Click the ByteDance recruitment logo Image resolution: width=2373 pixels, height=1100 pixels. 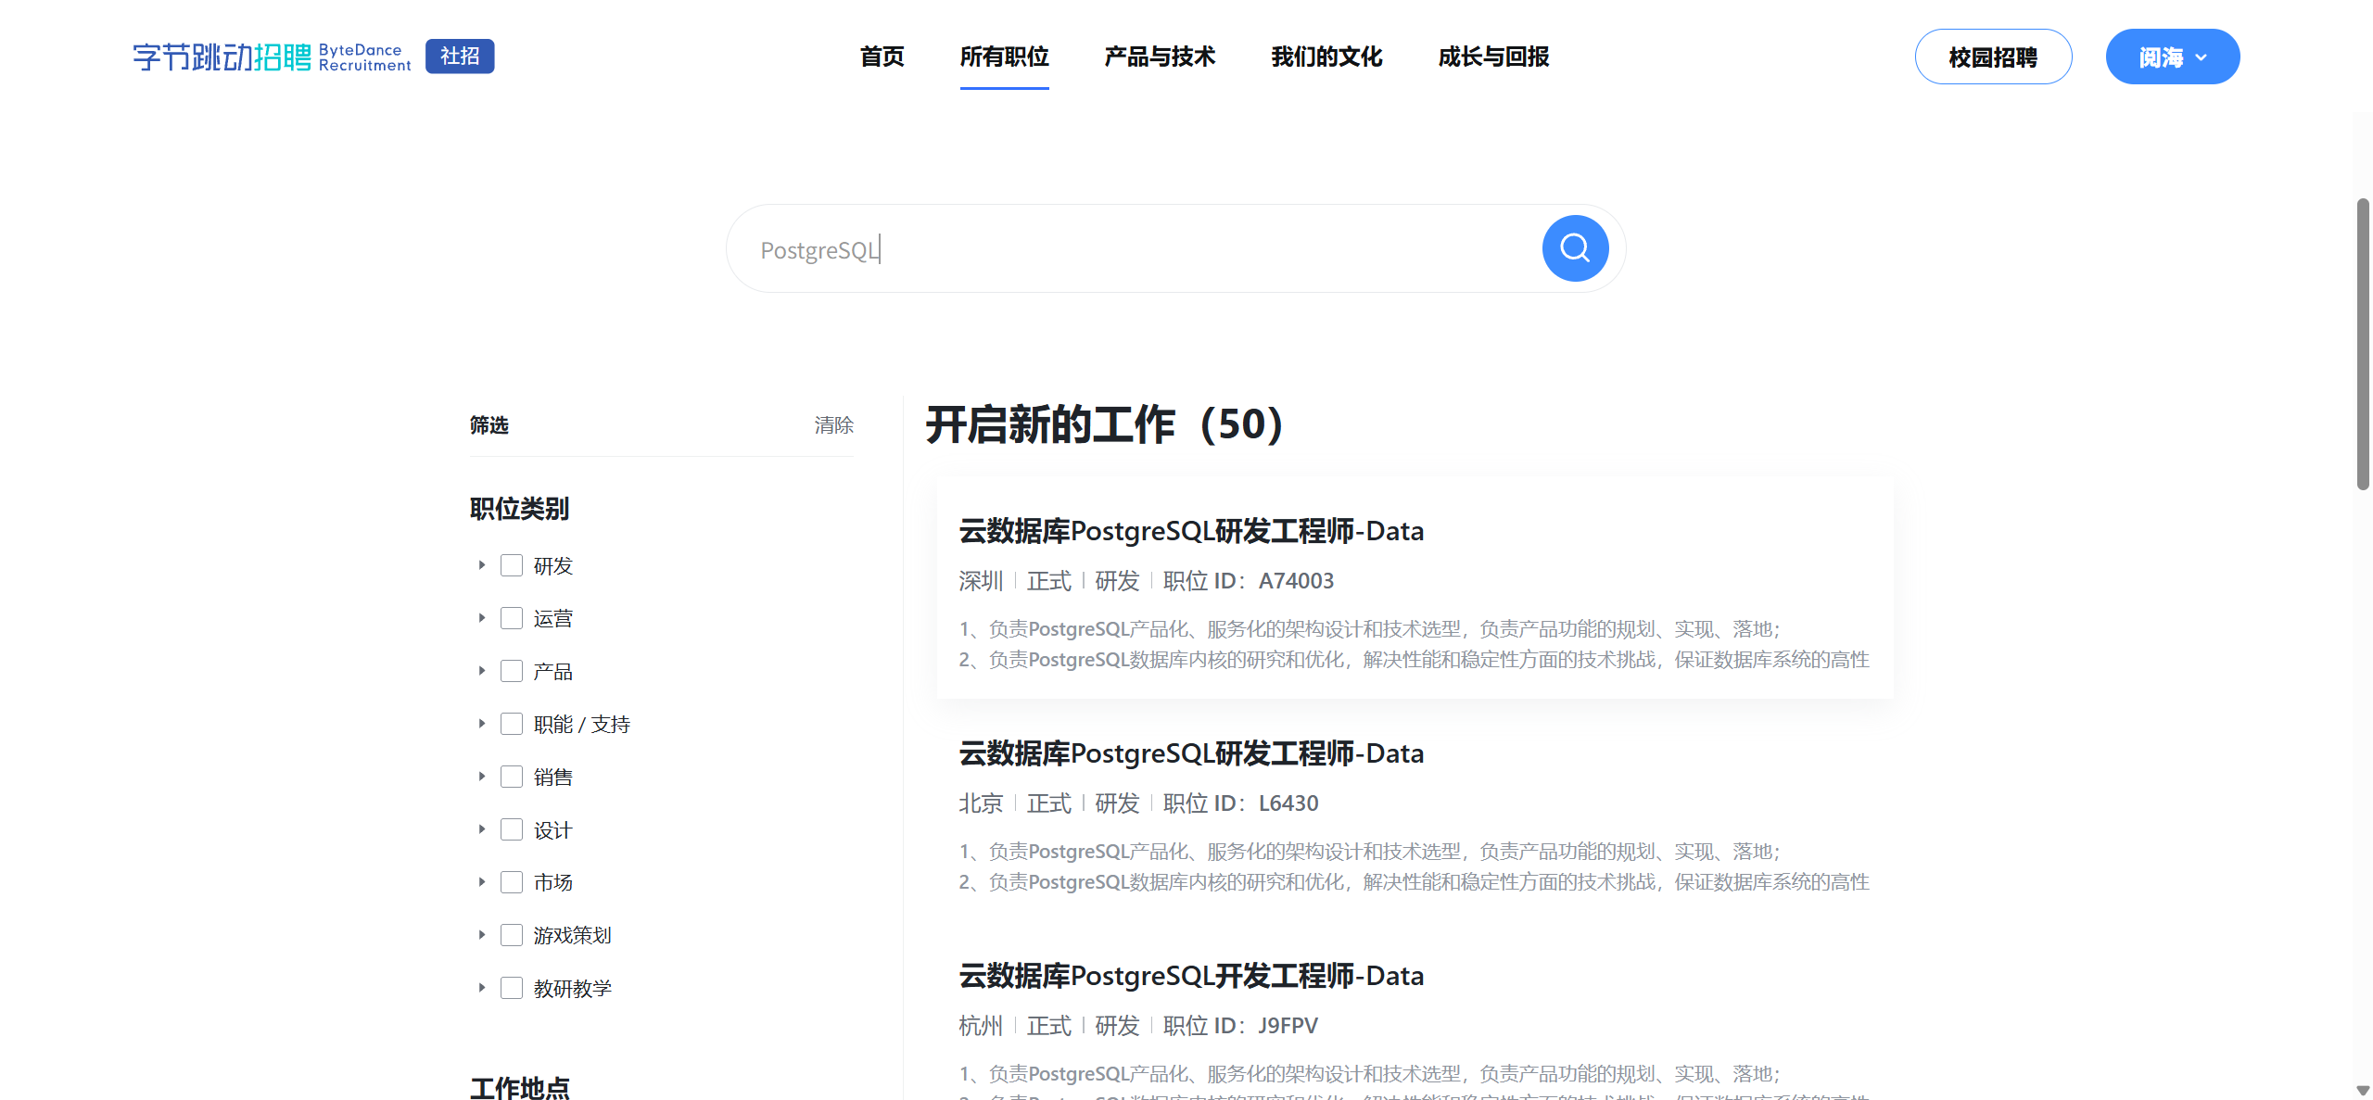pyautogui.click(x=269, y=56)
